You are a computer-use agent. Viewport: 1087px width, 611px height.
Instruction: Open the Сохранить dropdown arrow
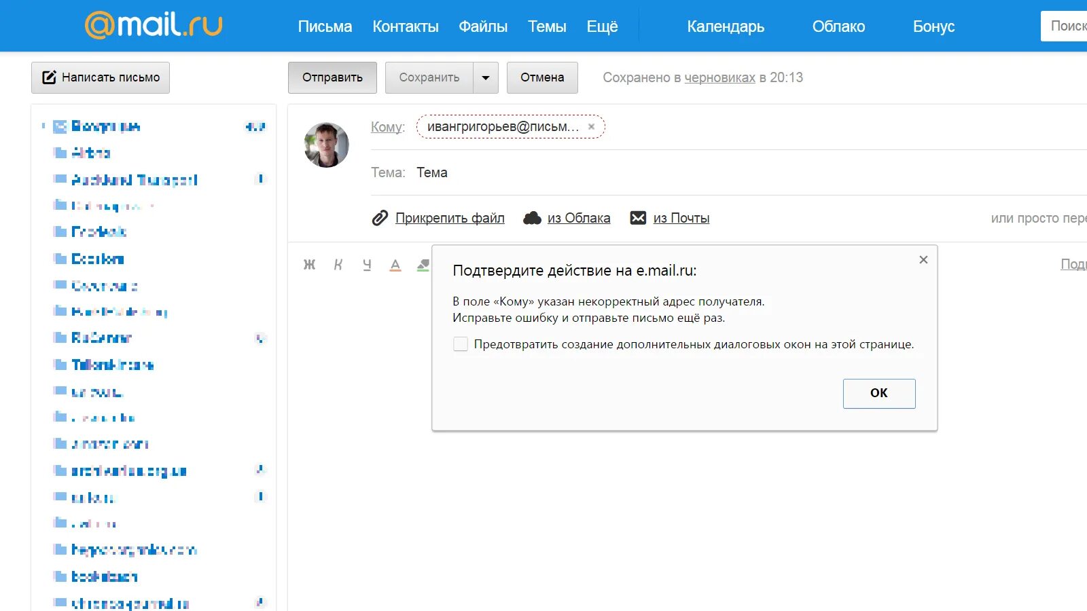click(485, 77)
